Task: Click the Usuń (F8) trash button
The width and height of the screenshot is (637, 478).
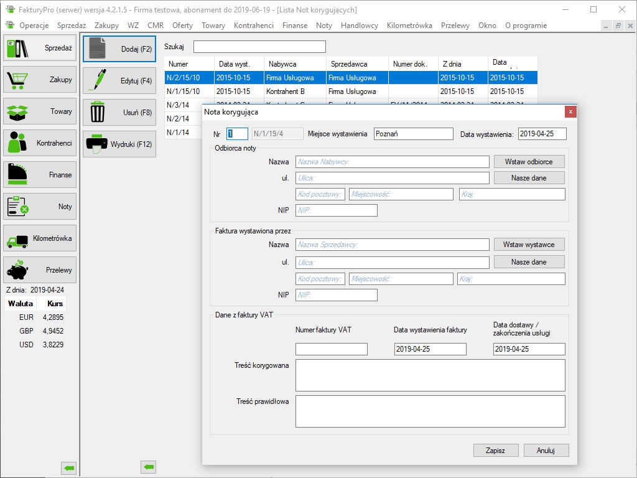Action: tap(119, 113)
